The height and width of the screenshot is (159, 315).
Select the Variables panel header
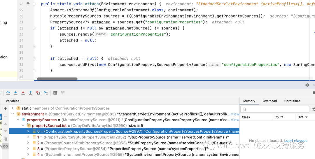point(13,101)
